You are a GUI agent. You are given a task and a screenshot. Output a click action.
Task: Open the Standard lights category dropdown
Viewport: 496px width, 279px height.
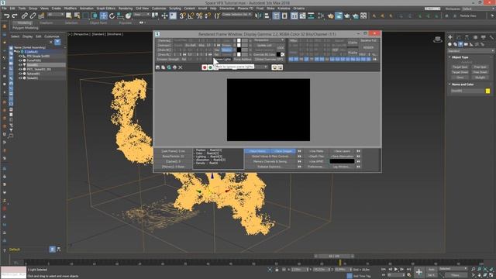coord(470,51)
